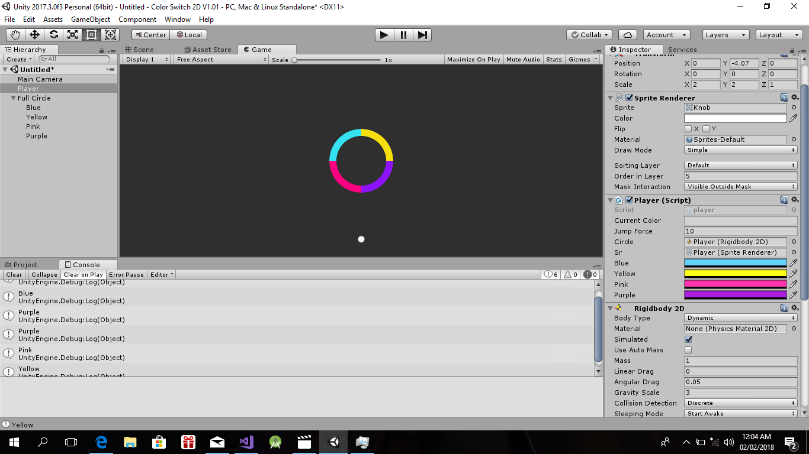Open the Account menu button
Image resolution: width=809 pixels, height=454 pixels.
pyautogui.click(x=666, y=35)
